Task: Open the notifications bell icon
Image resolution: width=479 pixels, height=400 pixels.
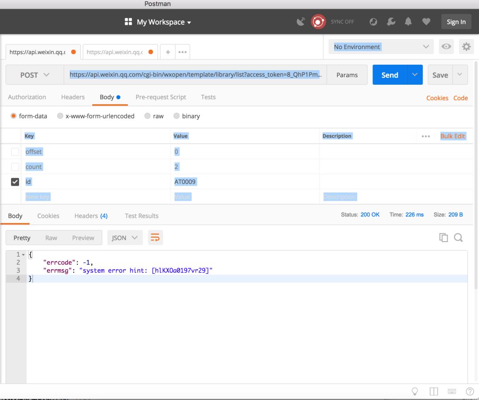Action: coord(408,22)
